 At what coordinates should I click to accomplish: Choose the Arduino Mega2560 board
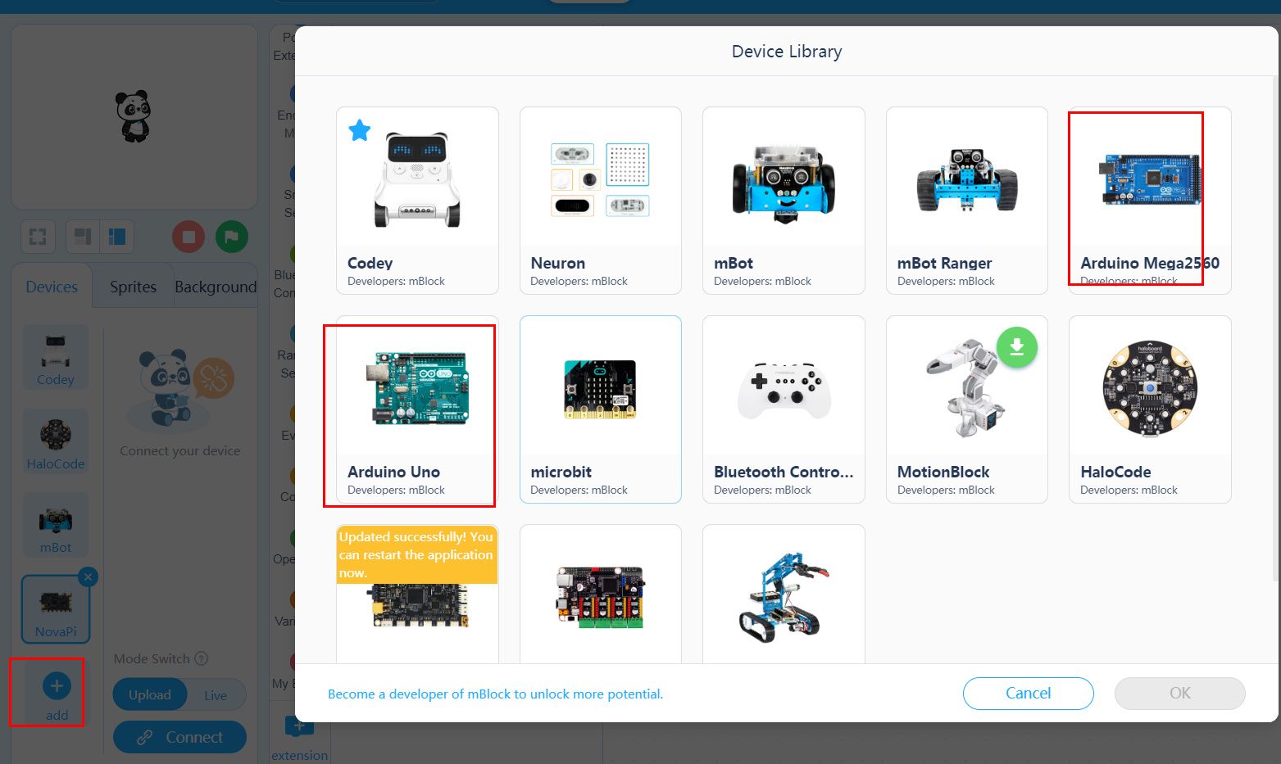pyautogui.click(x=1150, y=200)
